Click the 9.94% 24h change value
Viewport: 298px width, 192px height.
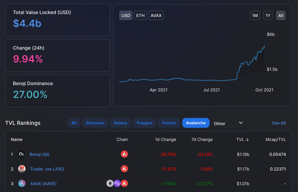point(28,59)
